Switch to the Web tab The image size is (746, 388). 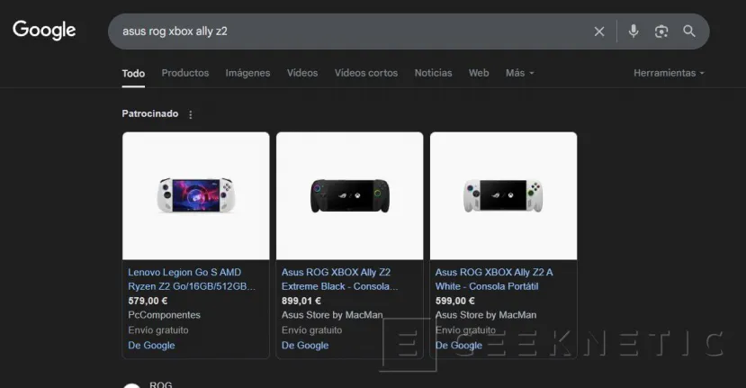pos(479,73)
